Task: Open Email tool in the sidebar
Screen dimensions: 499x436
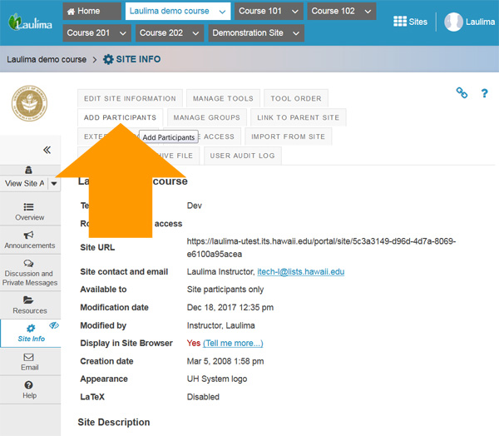Action: tap(30, 361)
